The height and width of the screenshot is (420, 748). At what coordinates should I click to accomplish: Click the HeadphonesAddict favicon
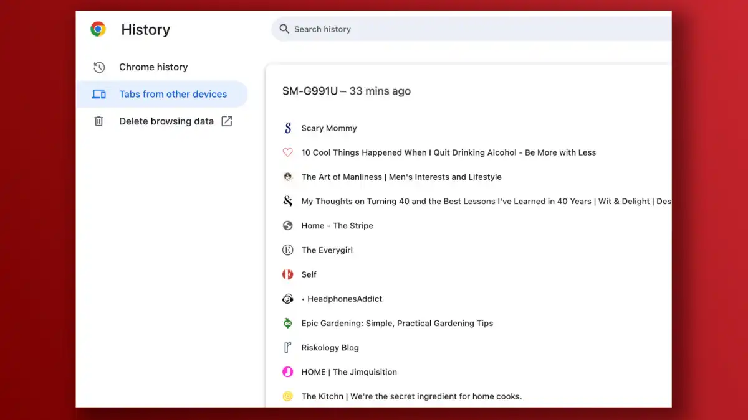pos(287,299)
